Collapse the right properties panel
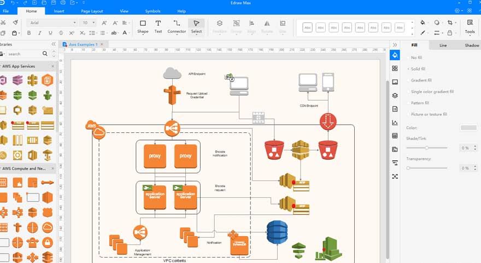The image size is (481, 263). click(395, 45)
